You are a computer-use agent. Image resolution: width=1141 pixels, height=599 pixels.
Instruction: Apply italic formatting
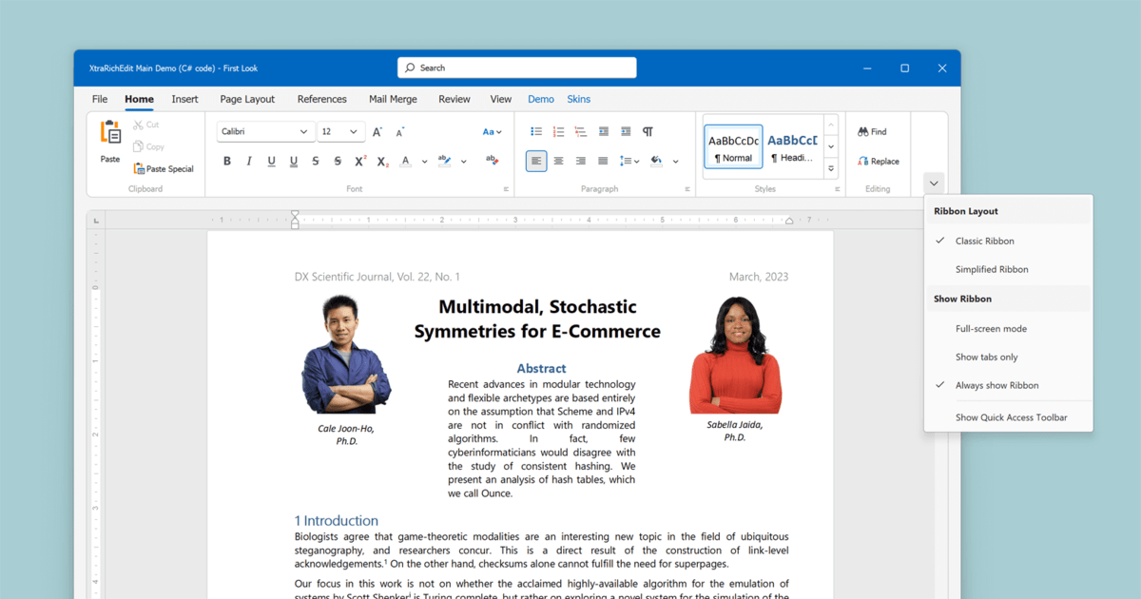pos(248,161)
